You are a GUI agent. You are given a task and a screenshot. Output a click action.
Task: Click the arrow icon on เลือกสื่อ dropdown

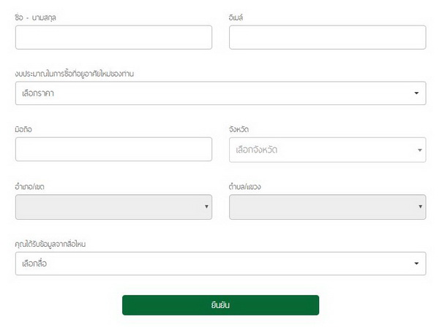click(x=416, y=264)
